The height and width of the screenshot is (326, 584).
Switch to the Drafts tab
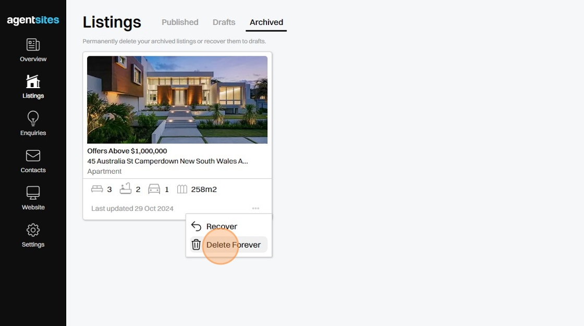pos(224,22)
